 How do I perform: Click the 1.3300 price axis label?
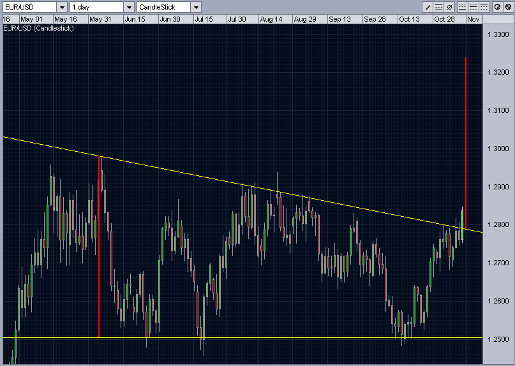[x=498, y=34]
